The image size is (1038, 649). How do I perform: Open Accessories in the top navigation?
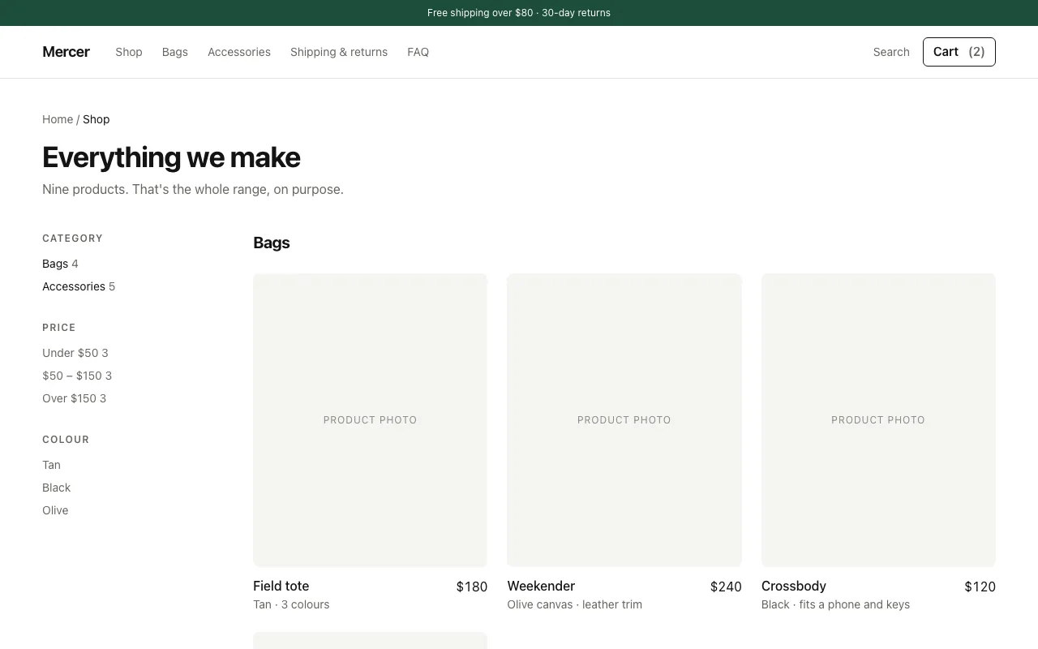(x=239, y=52)
